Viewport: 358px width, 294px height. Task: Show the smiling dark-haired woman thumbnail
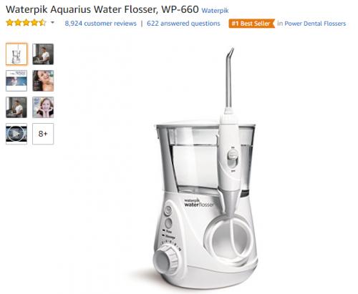pyautogui.click(x=43, y=81)
